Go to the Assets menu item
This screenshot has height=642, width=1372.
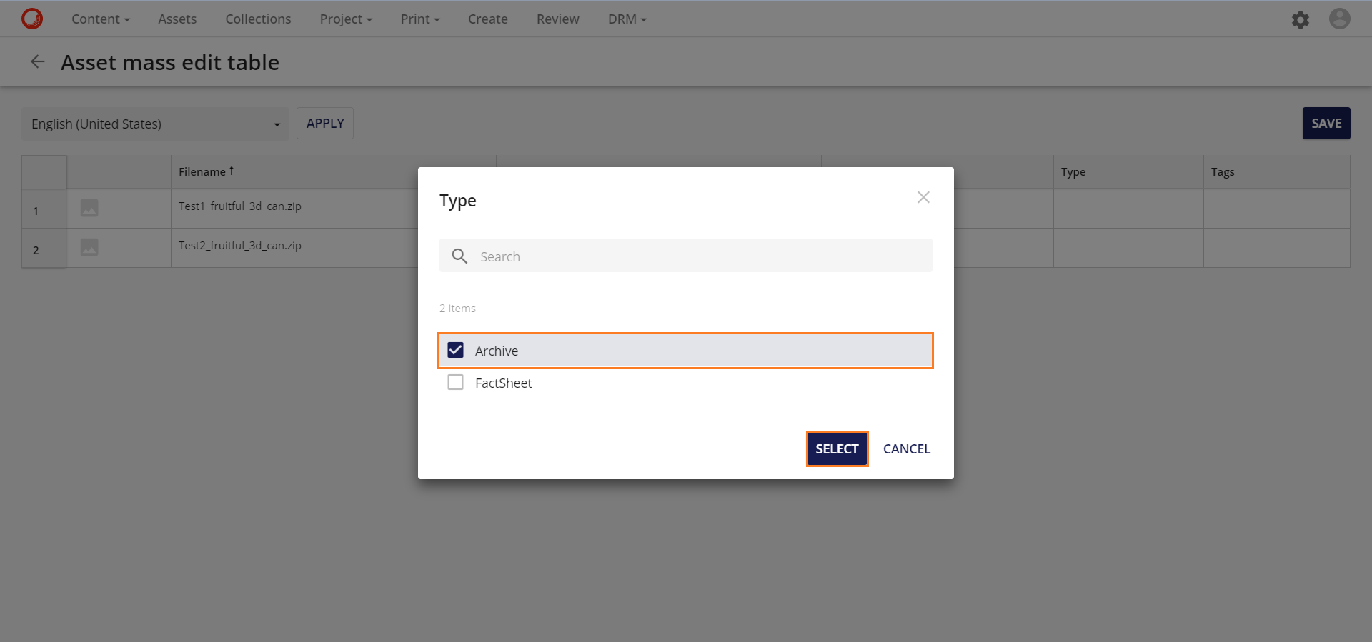pyautogui.click(x=177, y=19)
